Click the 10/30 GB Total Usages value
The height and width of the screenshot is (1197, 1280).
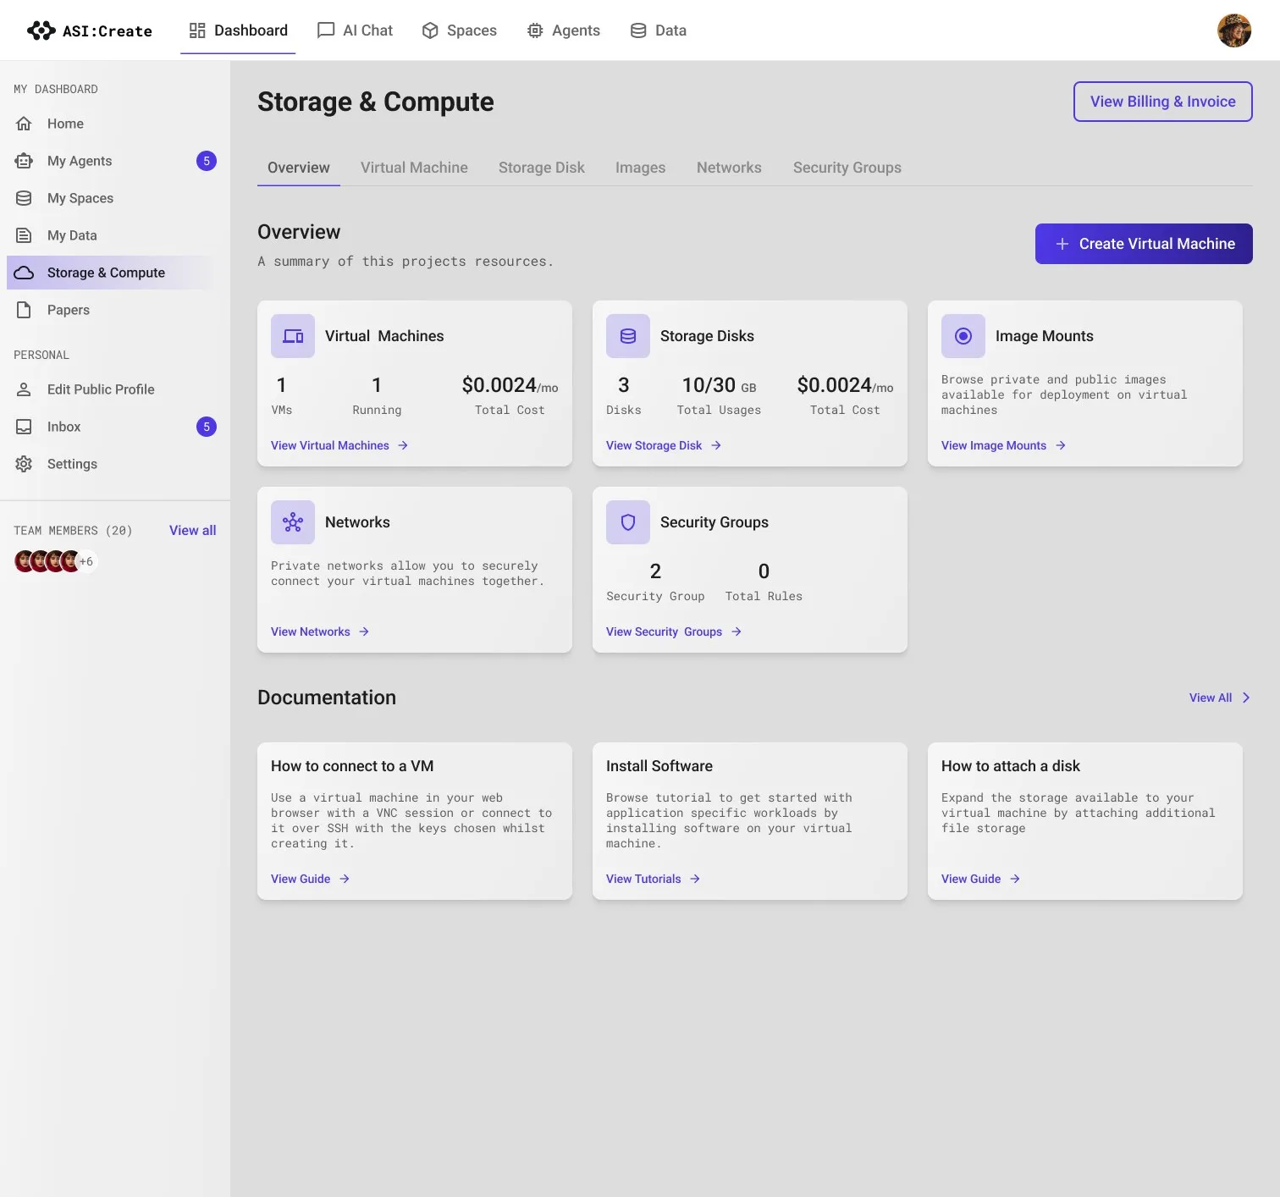tap(719, 386)
